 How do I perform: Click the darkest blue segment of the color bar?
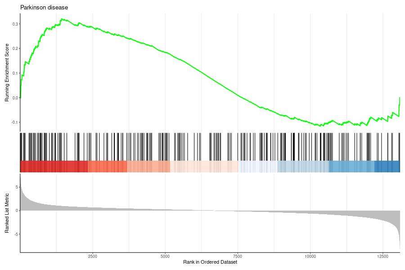387,166
